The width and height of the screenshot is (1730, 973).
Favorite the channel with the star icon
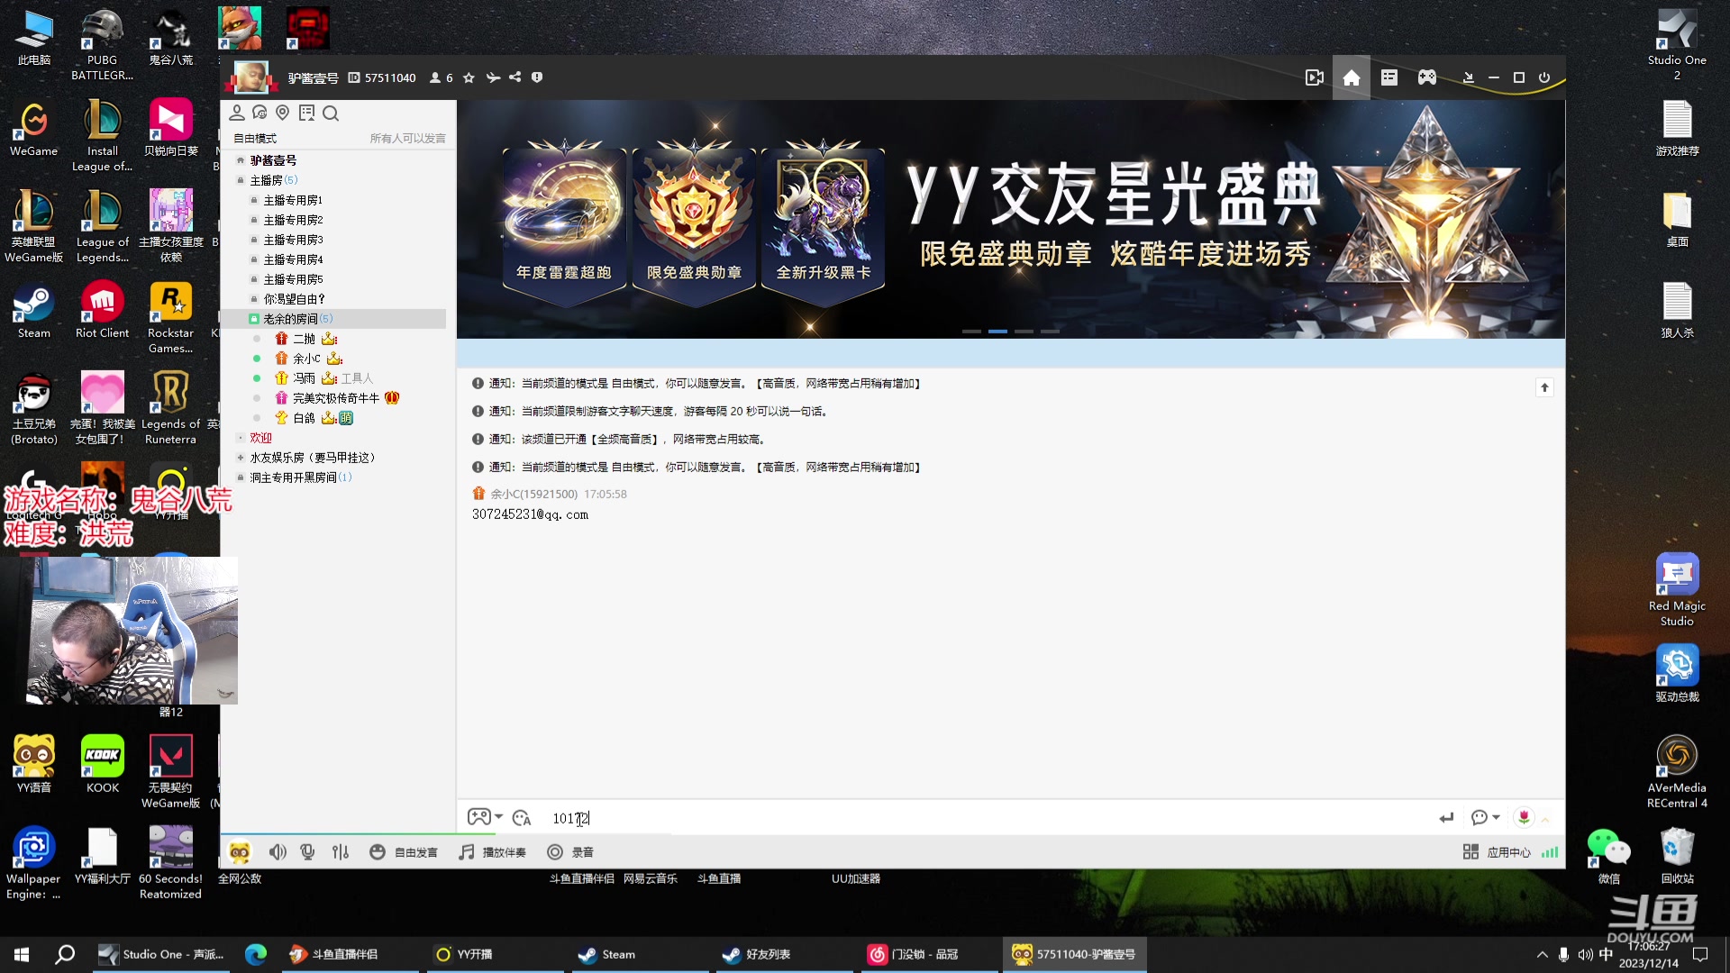click(x=468, y=77)
